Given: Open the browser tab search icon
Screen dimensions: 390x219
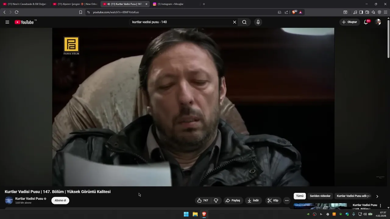Looking at the screenshot, I should (345, 12).
